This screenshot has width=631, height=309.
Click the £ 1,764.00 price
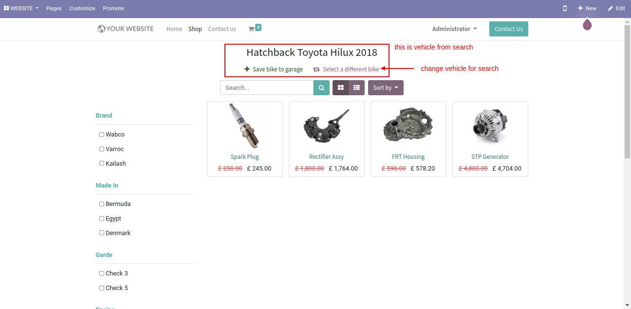click(x=343, y=169)
